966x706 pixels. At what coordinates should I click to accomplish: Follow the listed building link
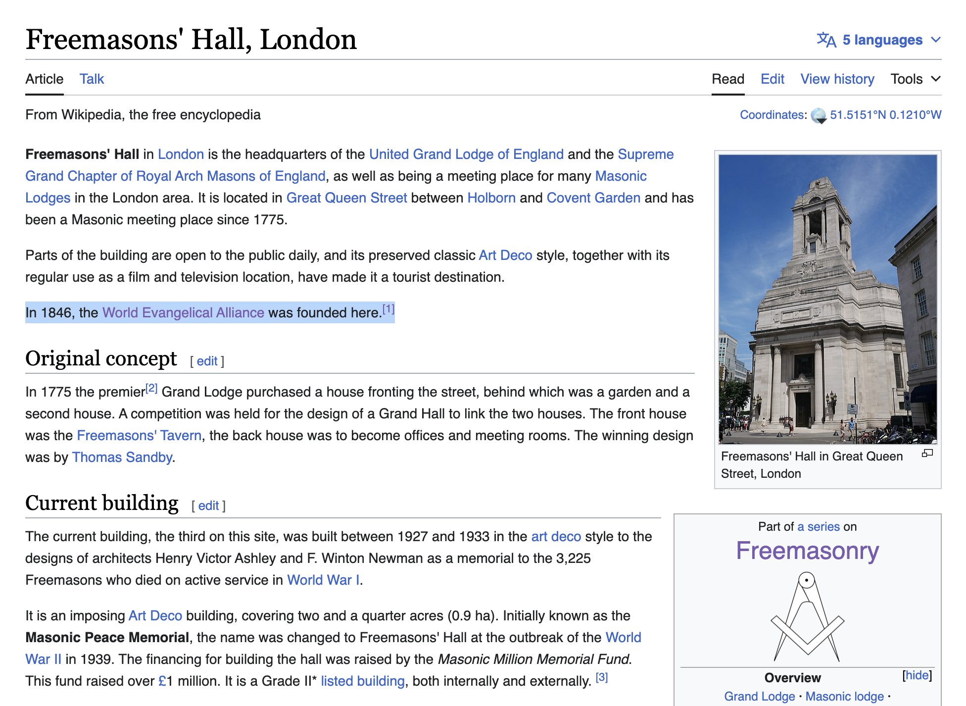(x=363, y=681)
